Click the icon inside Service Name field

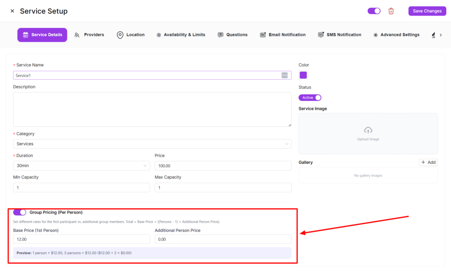point(285,75)
